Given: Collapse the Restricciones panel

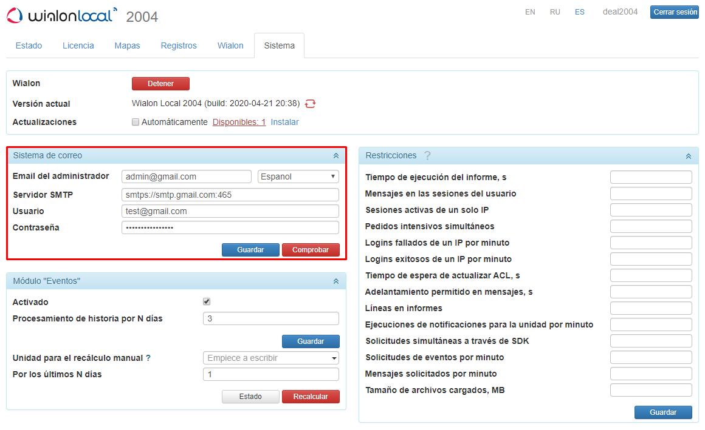Looking at the screenshot, I should click(687, 155).
